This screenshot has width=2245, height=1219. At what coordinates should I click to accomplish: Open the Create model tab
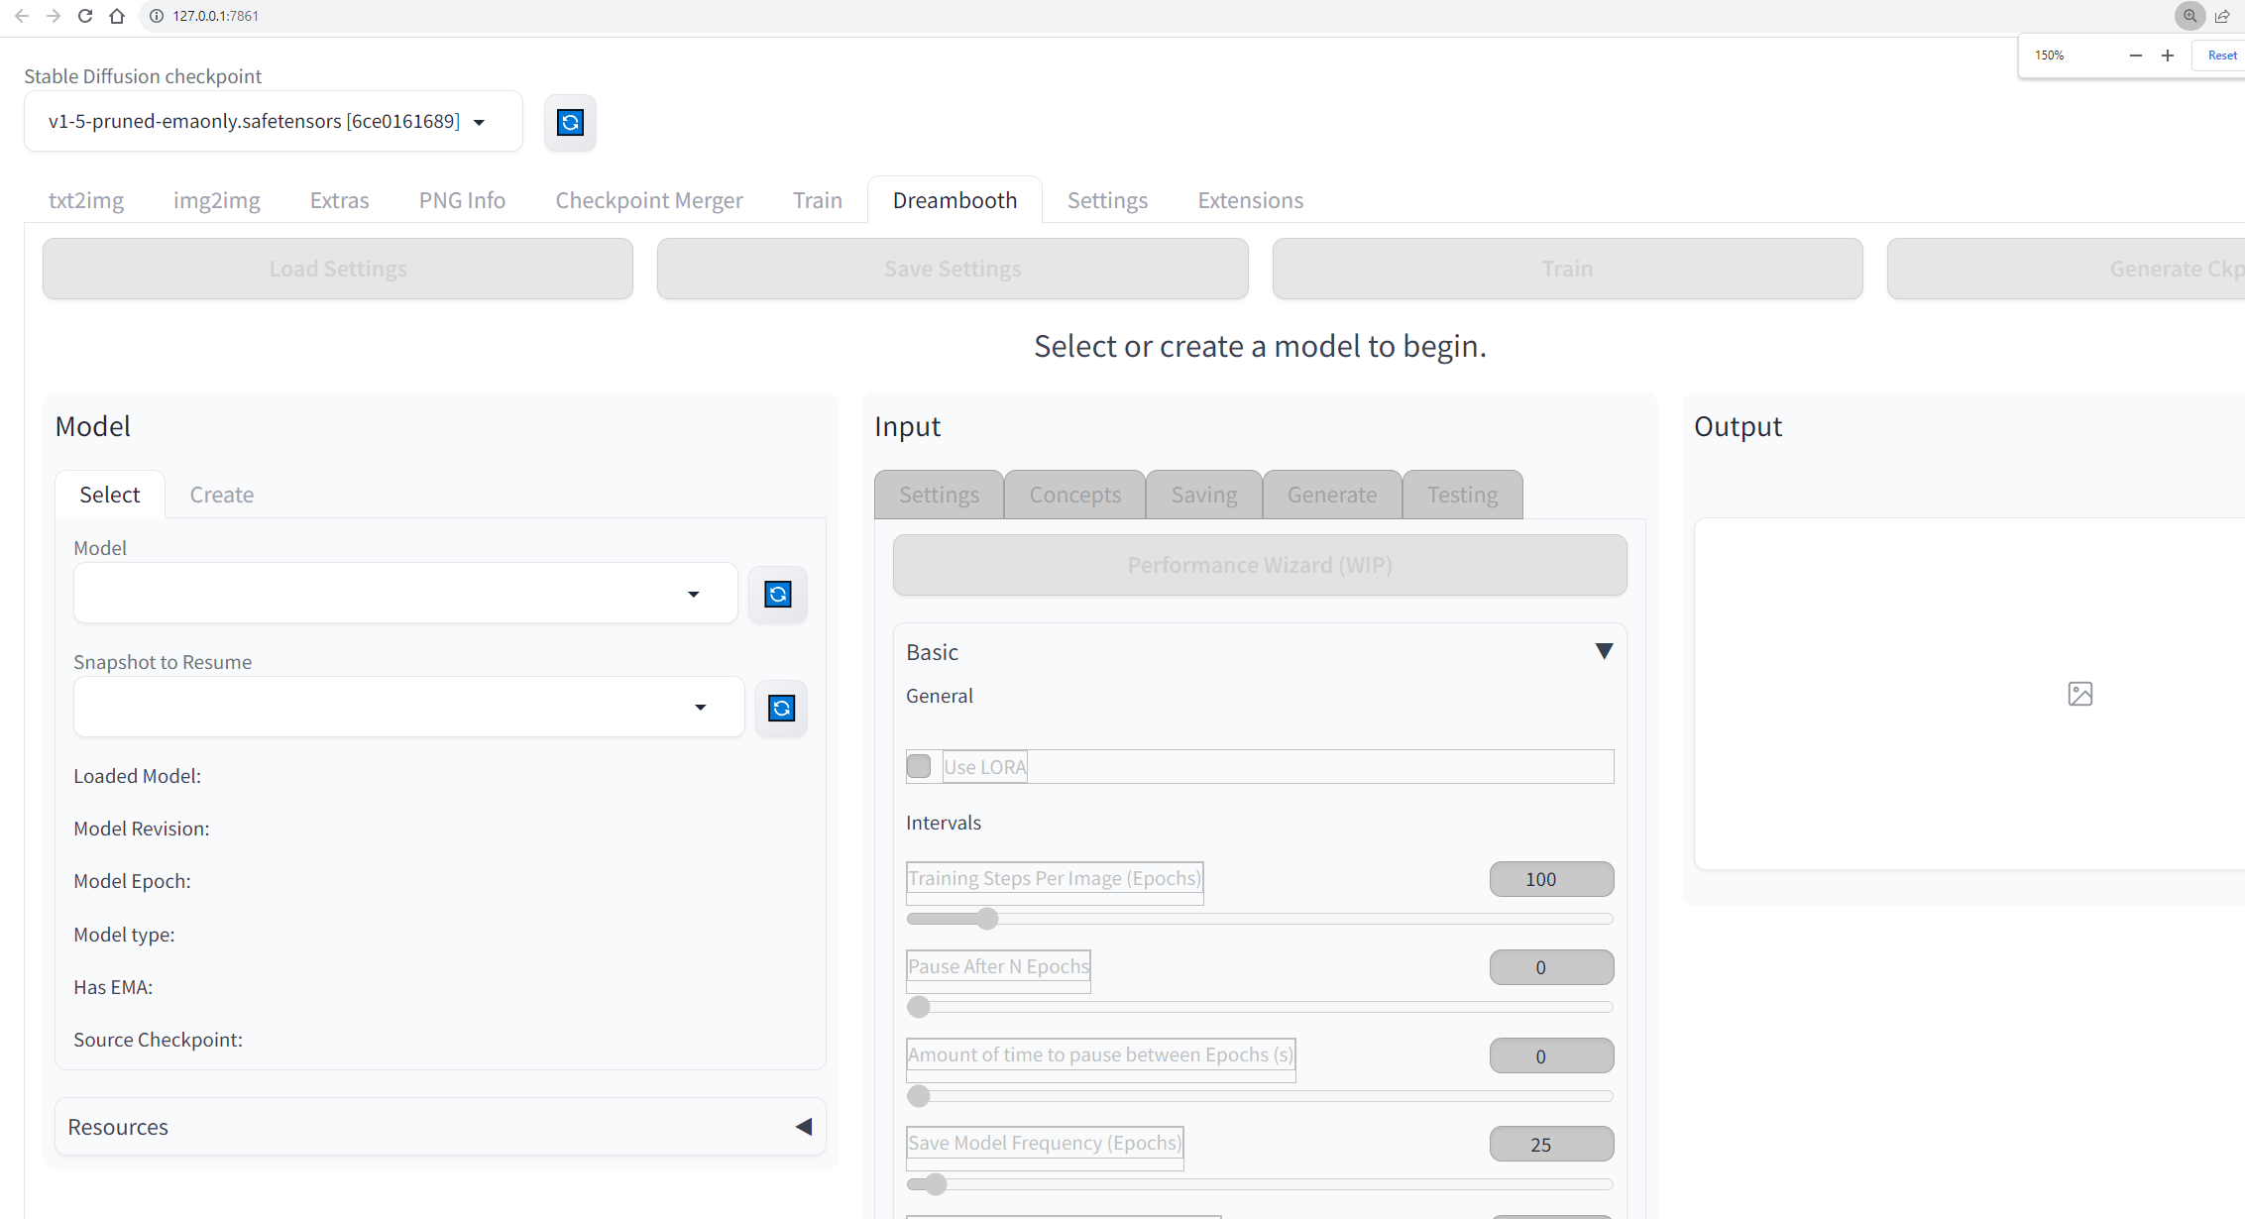221,495
